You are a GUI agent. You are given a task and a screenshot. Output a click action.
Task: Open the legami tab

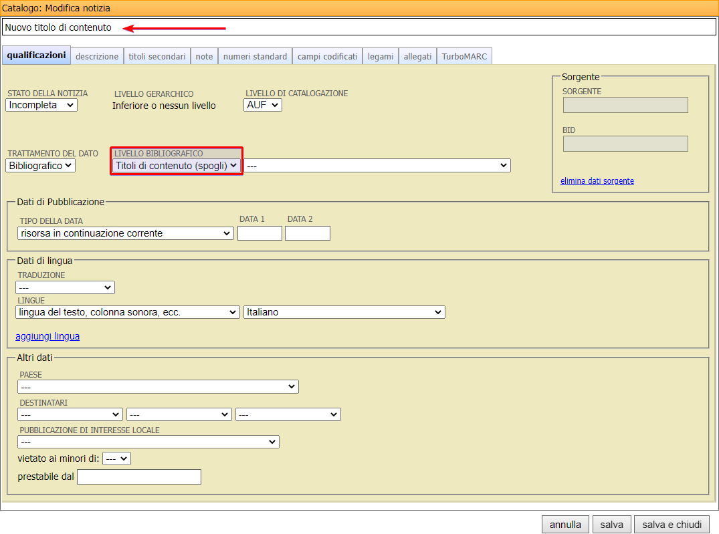click(381, 57)
